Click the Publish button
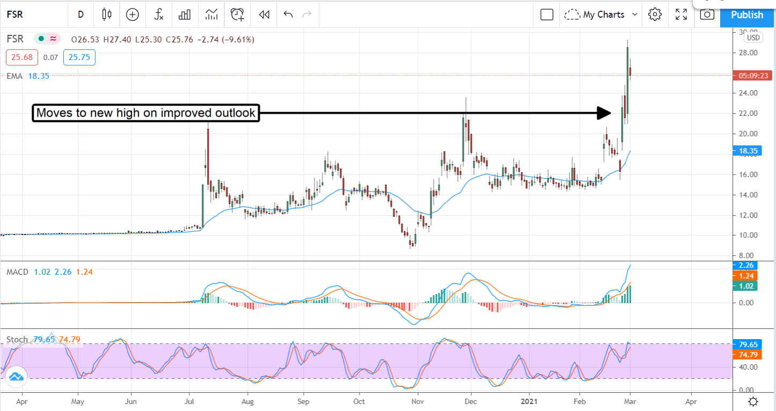This screenshot has width=776, height=411. tap(747, 14)
